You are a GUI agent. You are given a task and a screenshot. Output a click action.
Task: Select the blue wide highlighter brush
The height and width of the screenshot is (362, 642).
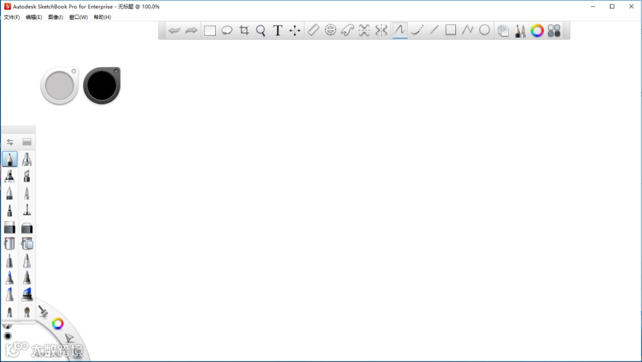click(27, 294)
